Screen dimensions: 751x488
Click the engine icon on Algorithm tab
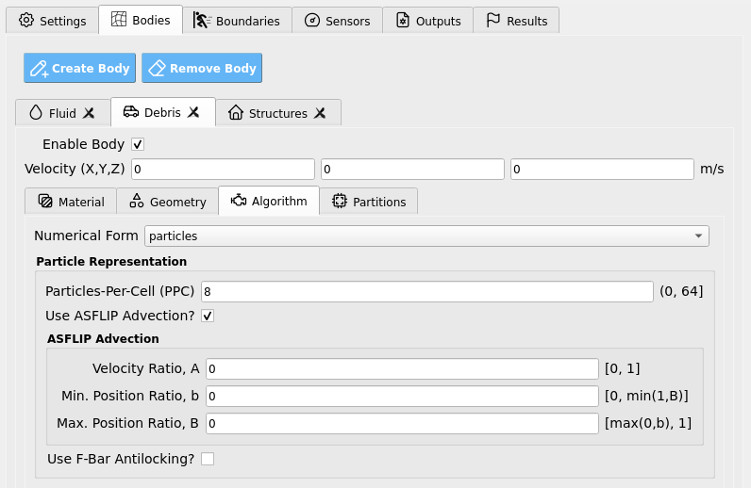pos(239,201)
